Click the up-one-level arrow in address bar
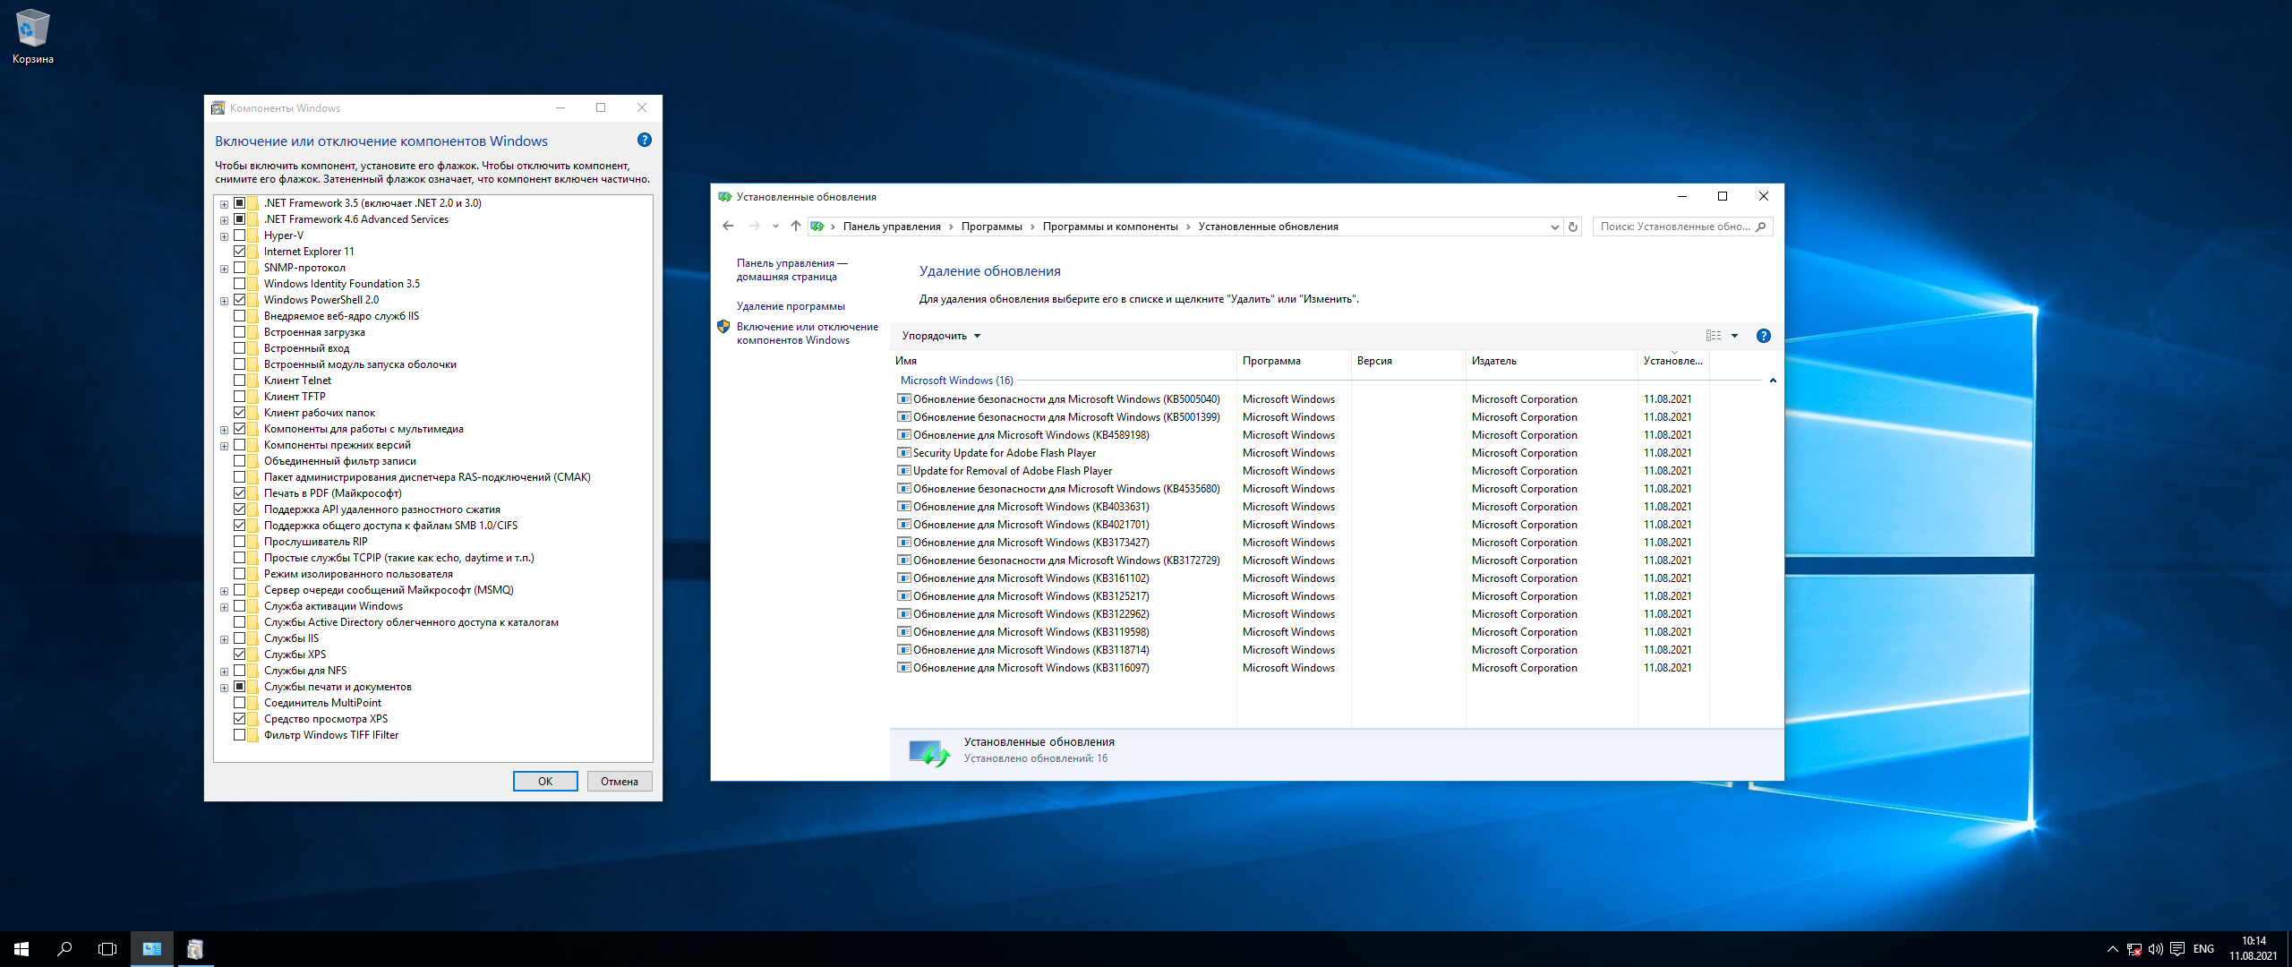The height and width of the screenshot is (967, 2292). [x=795, y=227]
